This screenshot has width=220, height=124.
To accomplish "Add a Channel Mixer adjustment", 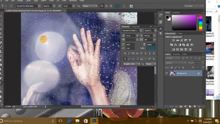I will coord(188,45).
